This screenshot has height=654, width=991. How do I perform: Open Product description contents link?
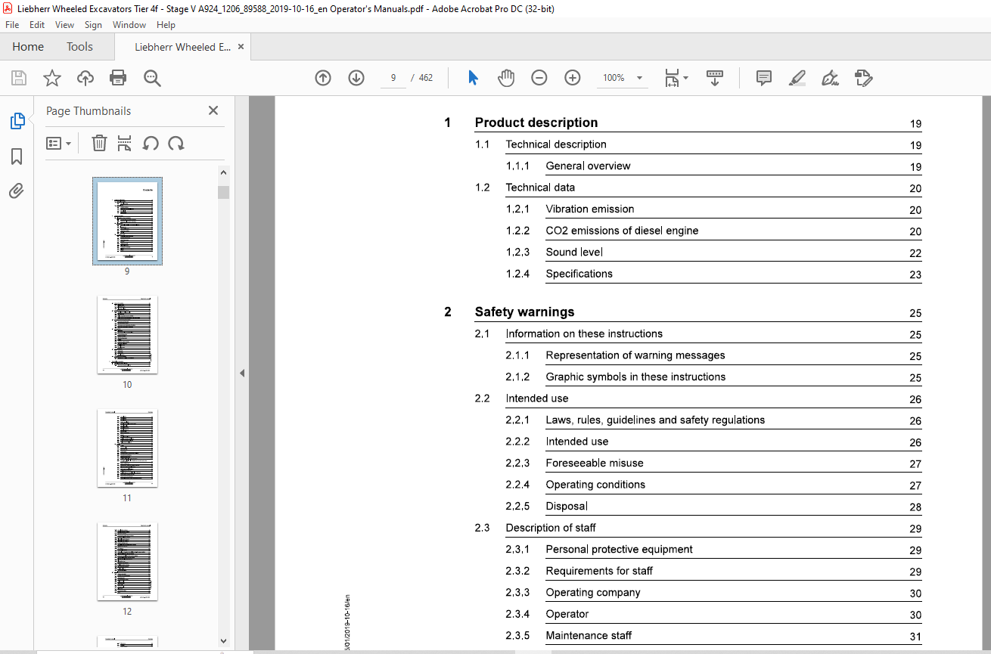[x=536, y=122]
